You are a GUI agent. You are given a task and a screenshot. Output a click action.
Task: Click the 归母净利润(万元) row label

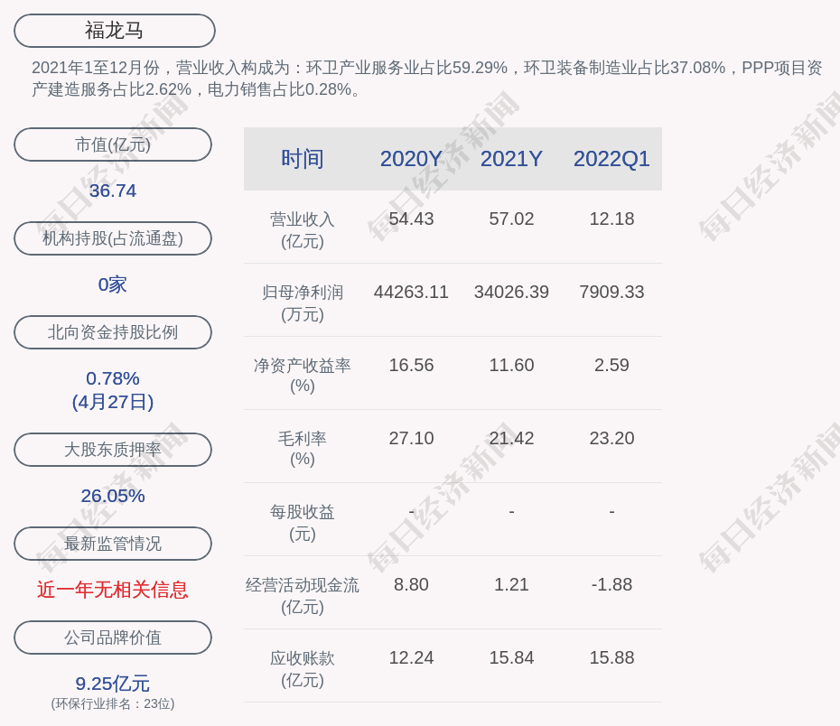[x=303, y=303]
